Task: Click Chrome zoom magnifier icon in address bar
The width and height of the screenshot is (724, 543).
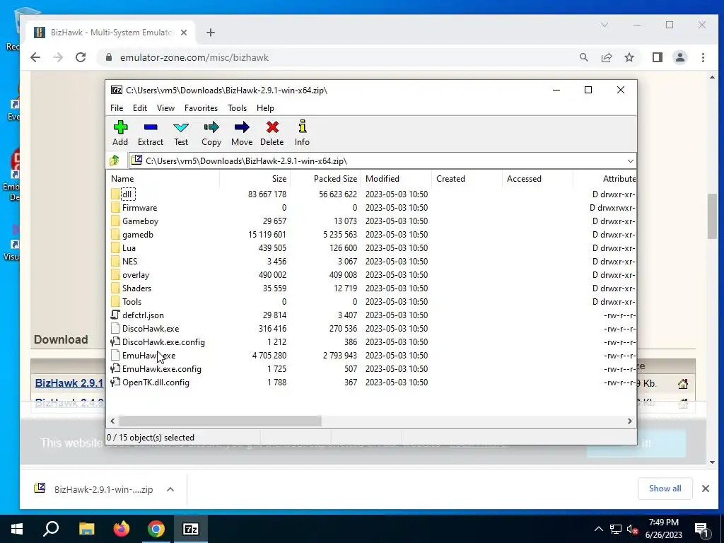Action: point(583,57)
